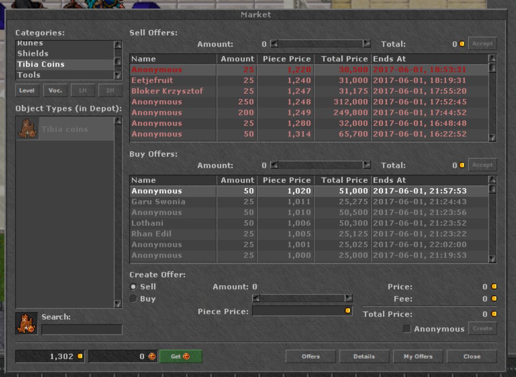Click the Sell Offers vertical scrollbar thumb
Image resolution: width=516 pixels, height=377 pixels.
(492, 68)
